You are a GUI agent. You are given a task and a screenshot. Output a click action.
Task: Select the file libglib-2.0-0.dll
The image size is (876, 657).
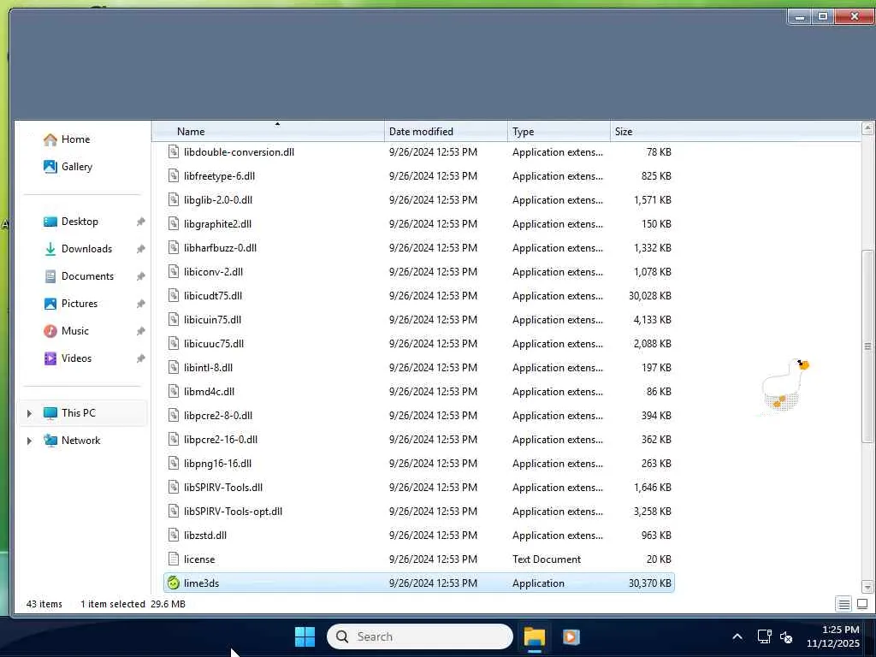click(x=218, y=200)
